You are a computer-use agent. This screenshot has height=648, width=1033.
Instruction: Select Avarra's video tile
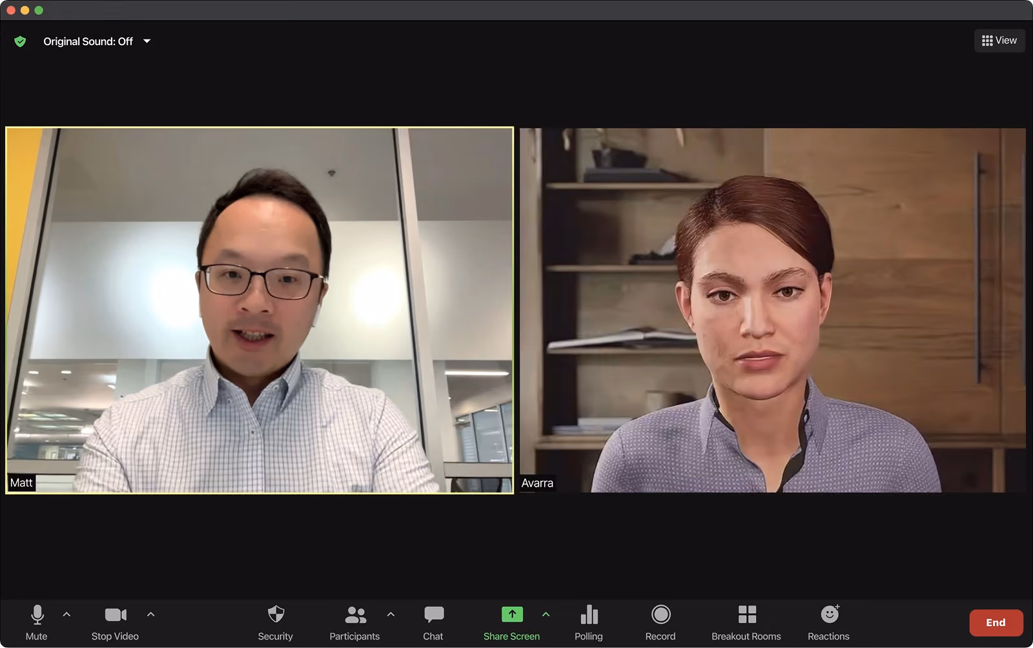coord(773,310)
